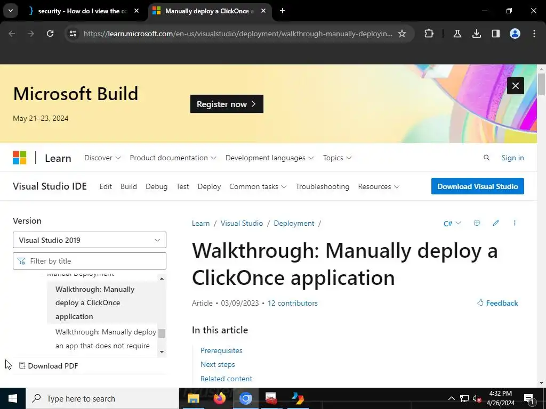The height and width of the screenshot is (409, 546).
Task: Click the Feedback thumbs-up button
Action: tap(497, 303)
